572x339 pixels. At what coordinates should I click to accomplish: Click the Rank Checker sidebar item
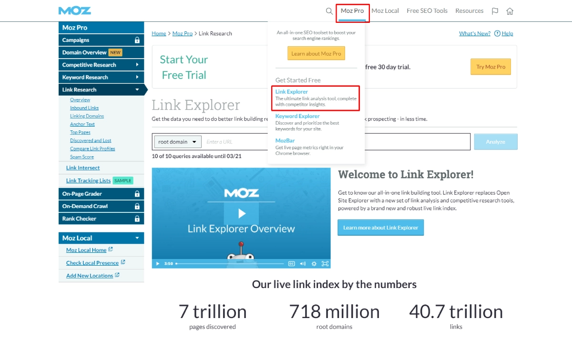click(101, 219)
